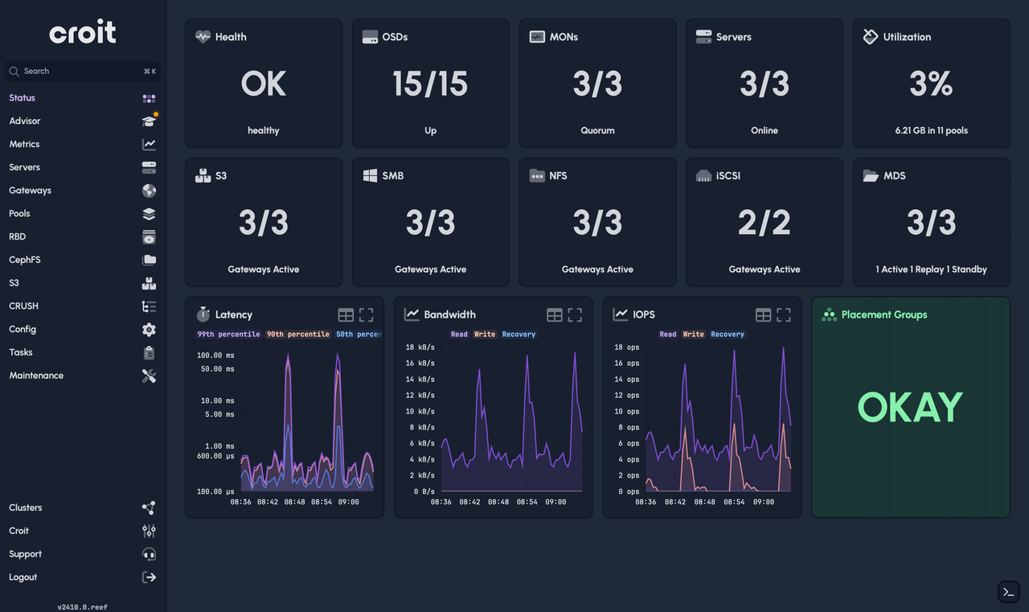
Task: Toggle Write series in Bandwidth legend
Action: pyautogui.click(x=485, y=335)
